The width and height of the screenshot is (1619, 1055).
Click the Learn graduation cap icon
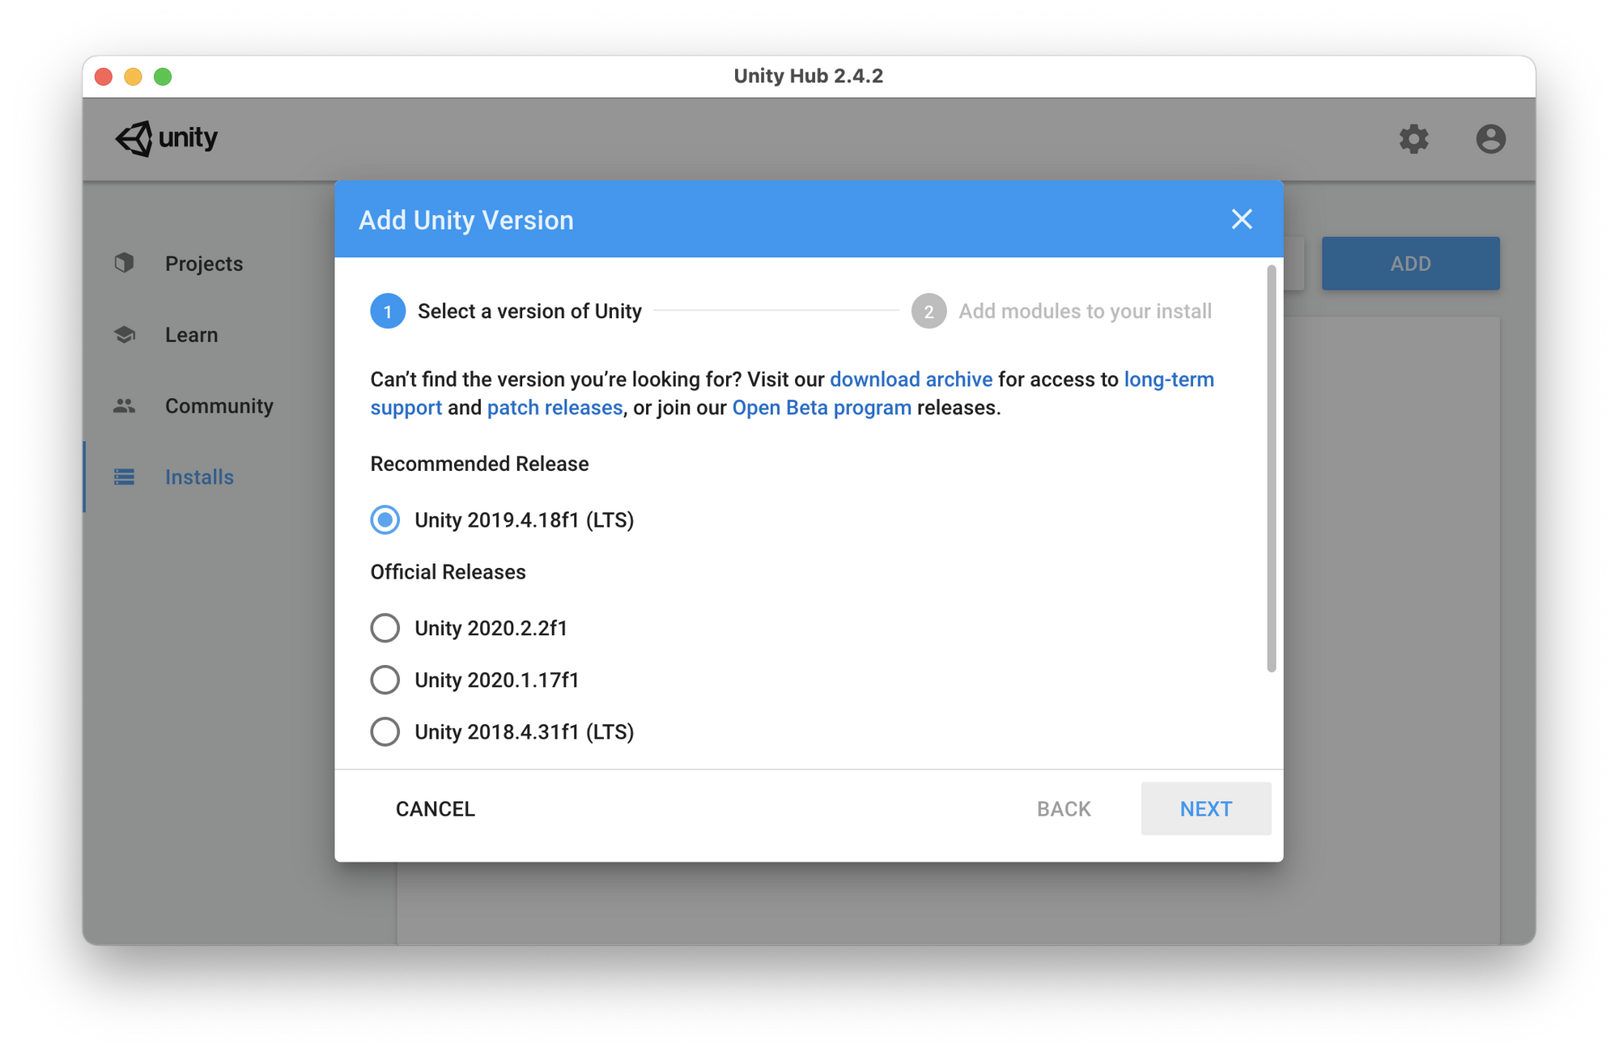pyautogui.click(x=124, y=334)
